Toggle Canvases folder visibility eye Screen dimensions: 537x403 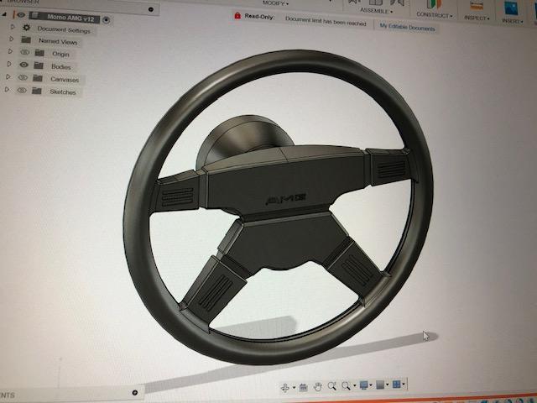pos(23,77)
